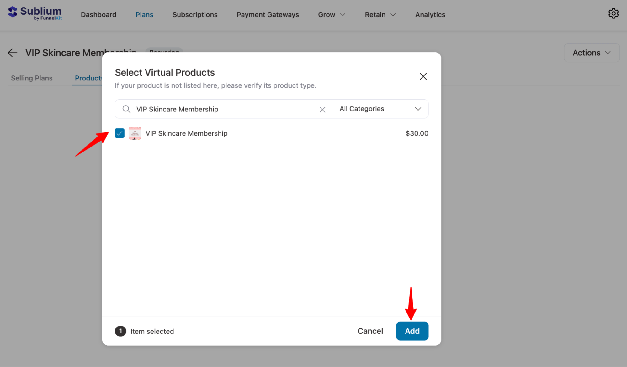Open the Subscriptions menu item

tap(195, 14)
